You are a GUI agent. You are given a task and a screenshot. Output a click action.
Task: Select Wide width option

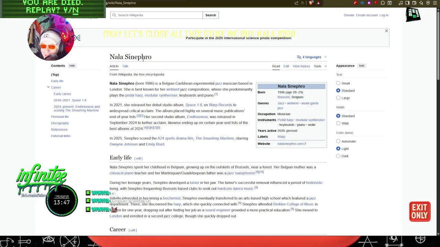(338, 123)
